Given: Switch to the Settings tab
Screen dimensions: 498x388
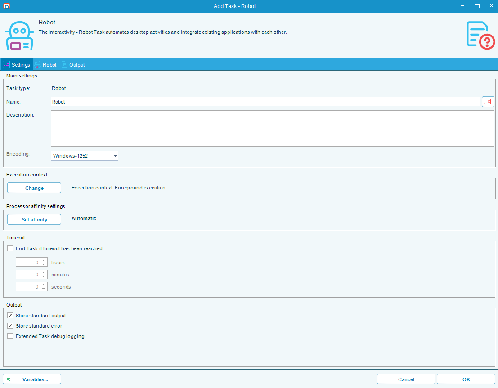Looking at the screenshot, I should click(x=17, y=64).
